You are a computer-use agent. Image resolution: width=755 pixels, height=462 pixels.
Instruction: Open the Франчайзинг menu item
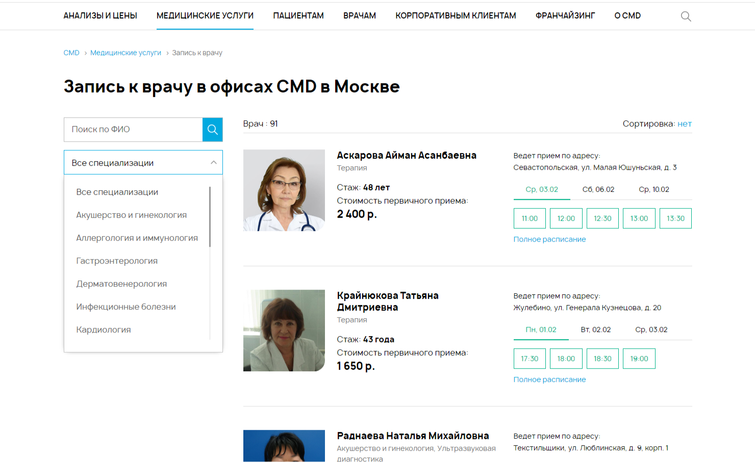[565, 16]
